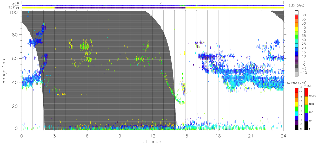The image size is (319, 147).
Task: Click the Range Gate axis title
Action: point(4,70)
